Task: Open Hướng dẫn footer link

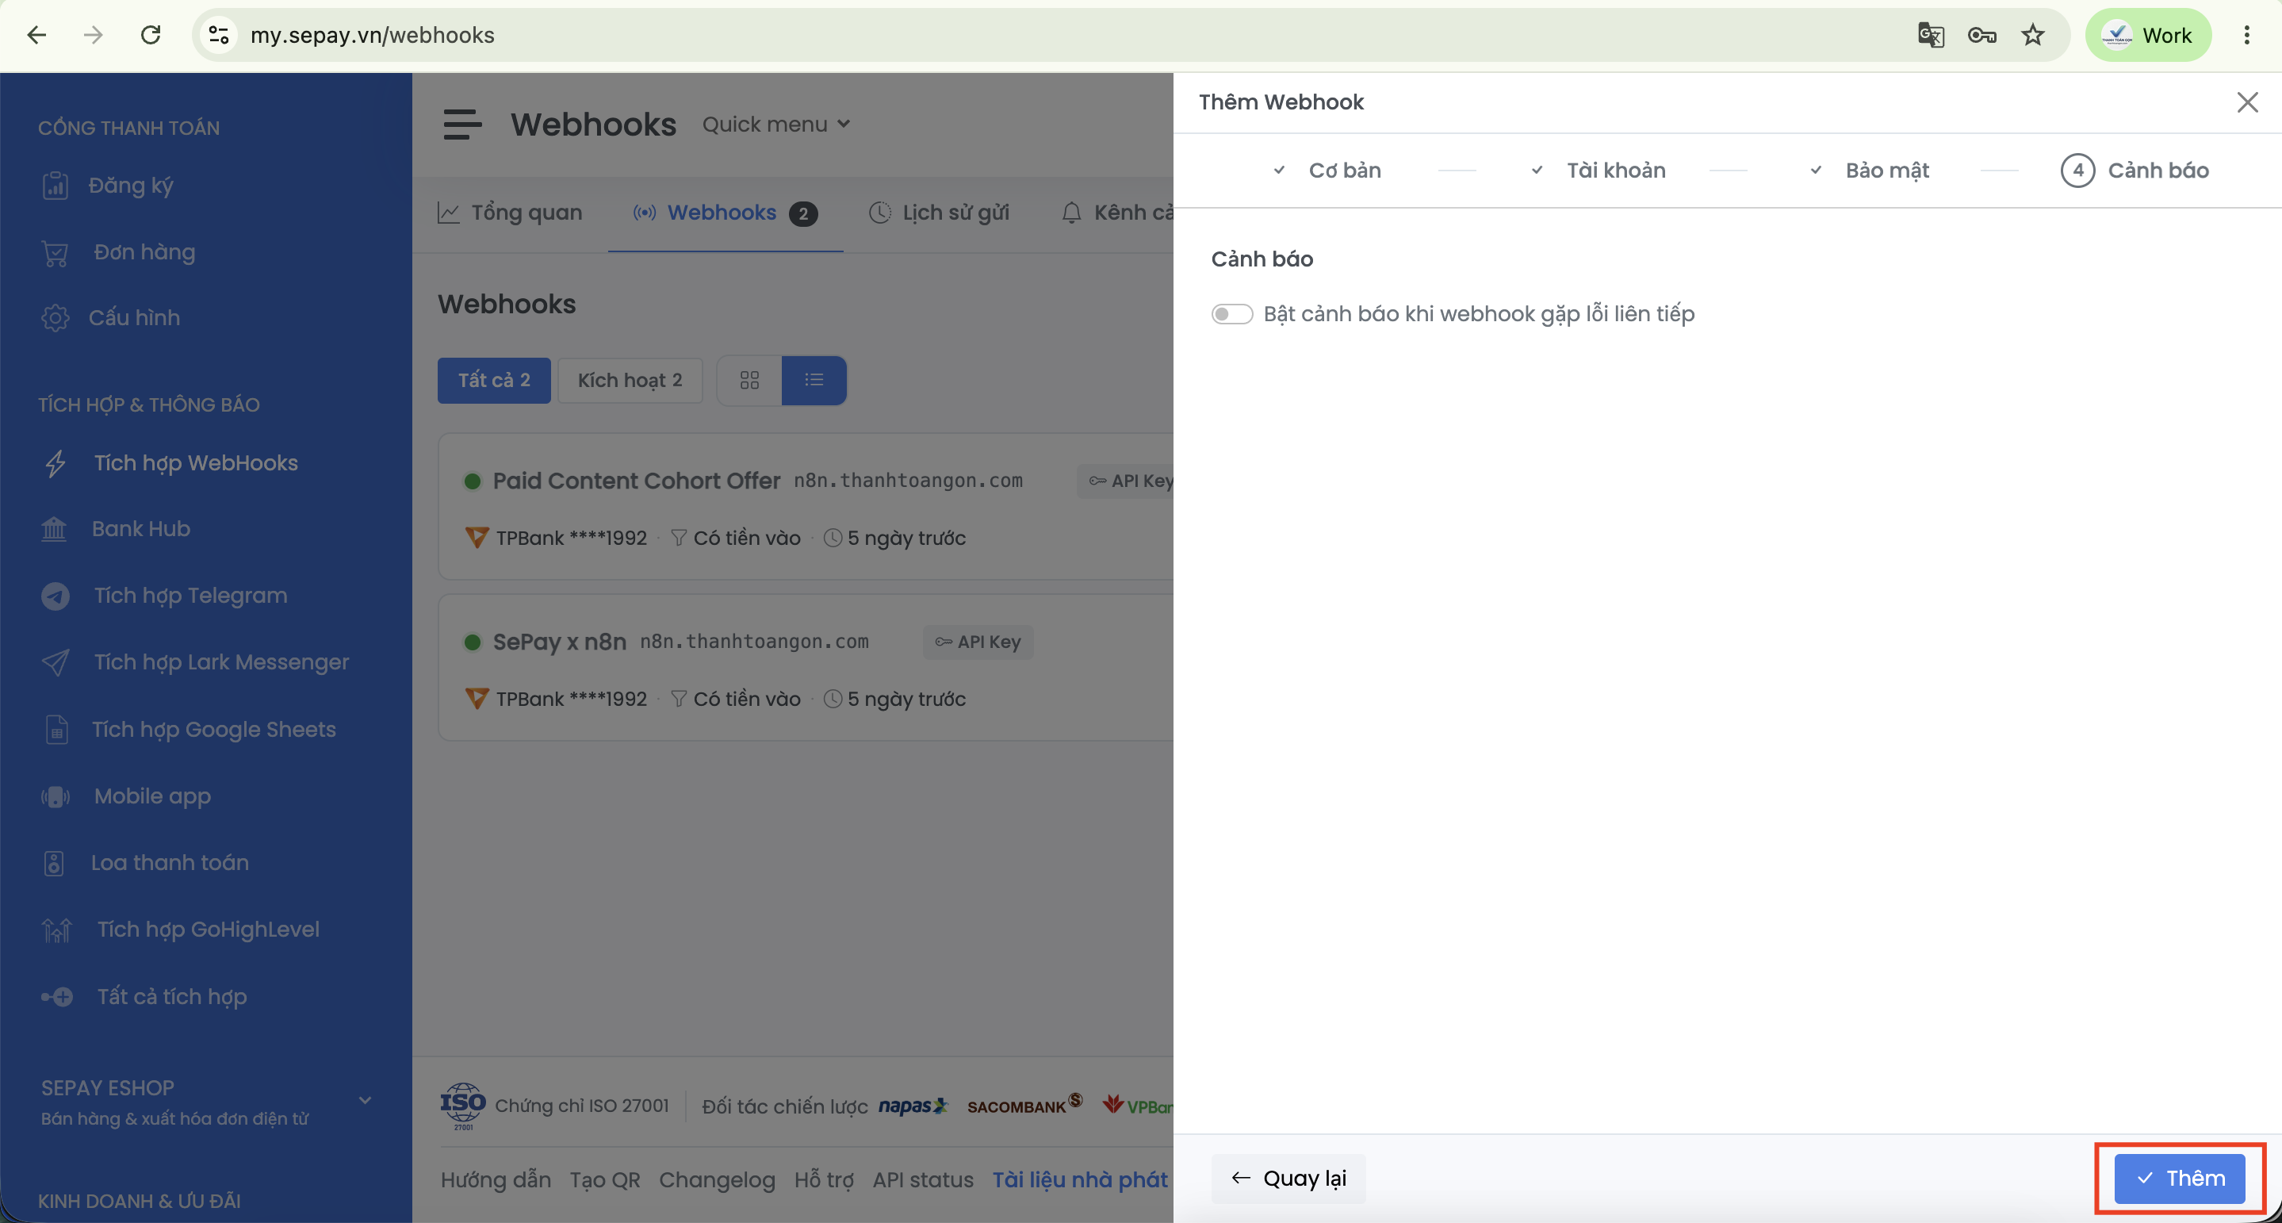Action: point(496,1179)
